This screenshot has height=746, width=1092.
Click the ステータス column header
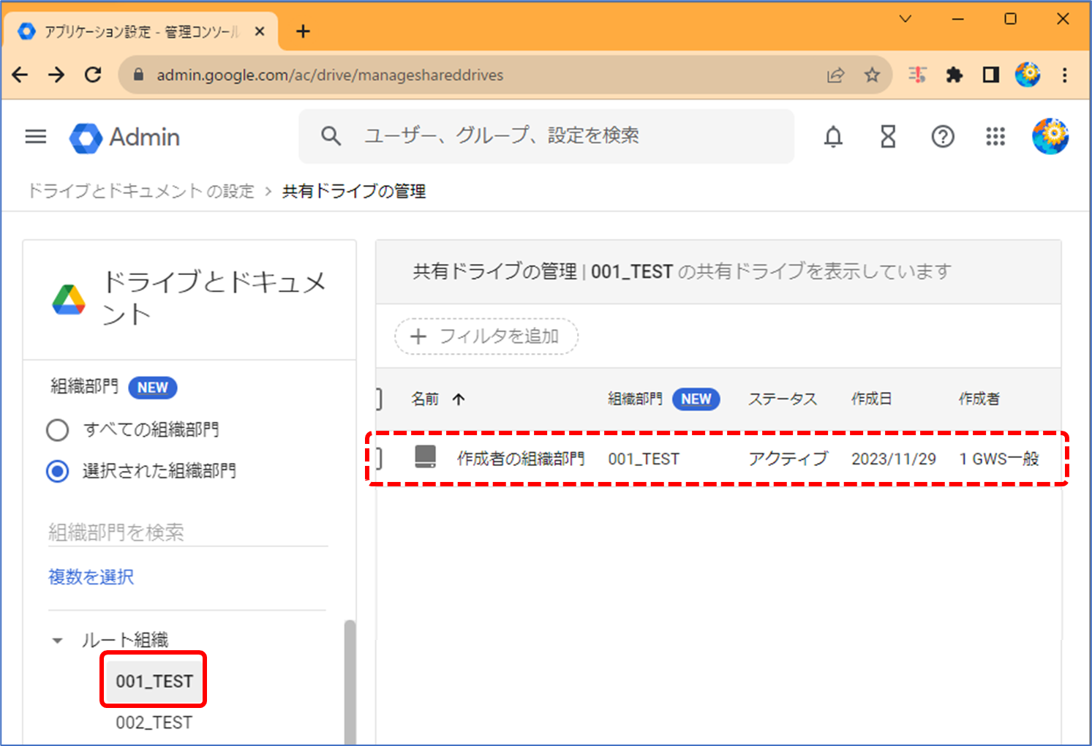click(783, 399)
